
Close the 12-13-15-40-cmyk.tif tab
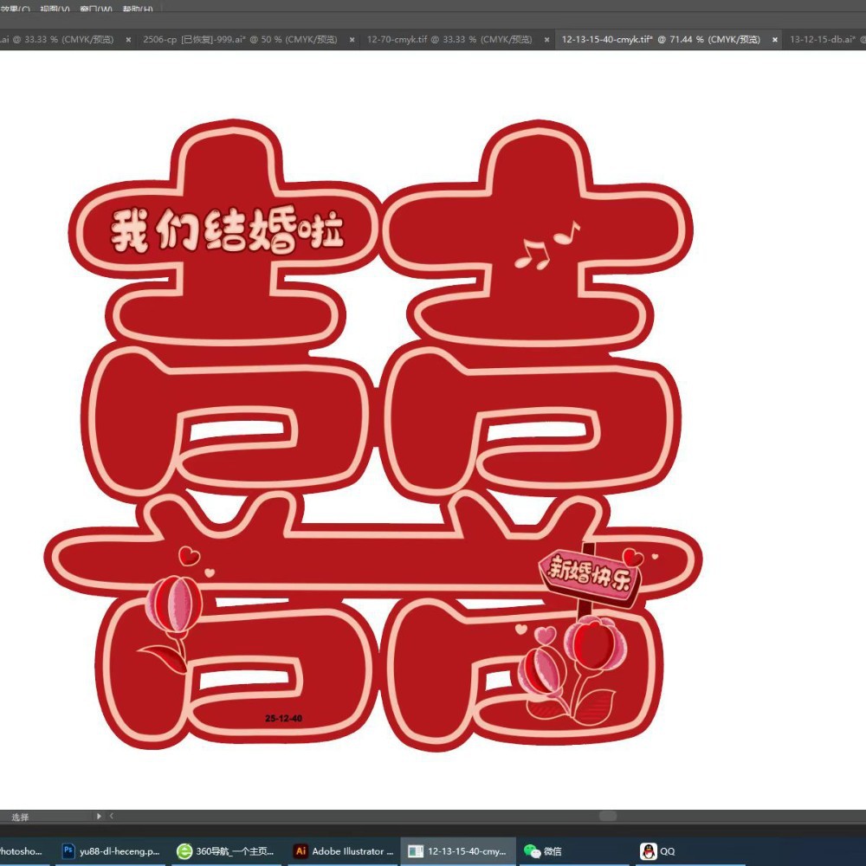coord(775,40)
